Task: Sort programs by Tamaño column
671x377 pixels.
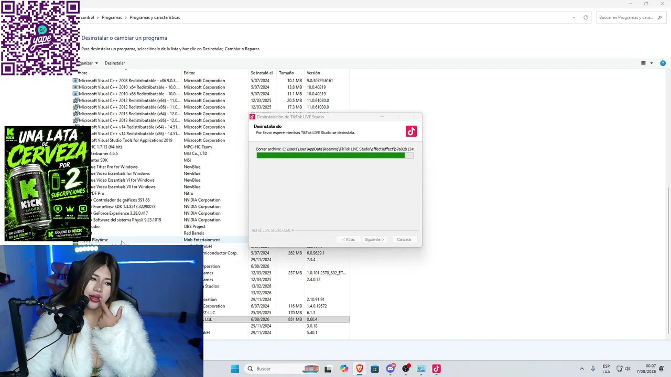Action: (286, 73)
